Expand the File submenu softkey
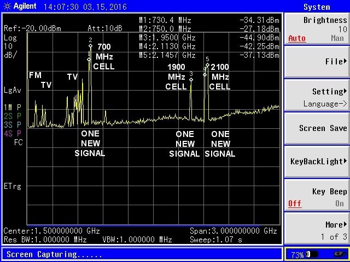350x262 pixels. [x=317, y=62]
